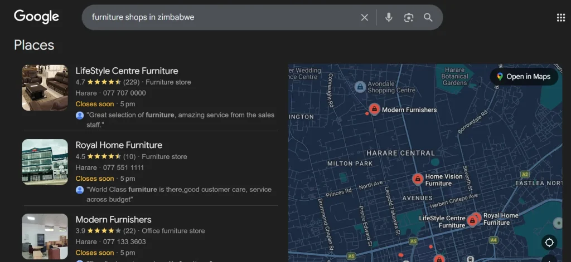The height and width of the screenshot is (262, 571).
Task: Click the Places heading
Action: coord(34,45)
